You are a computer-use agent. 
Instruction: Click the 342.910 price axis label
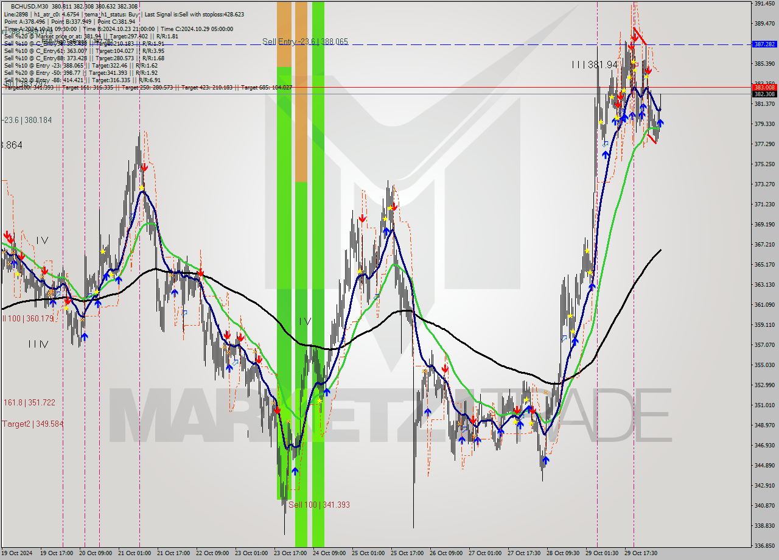pos(764,486)
